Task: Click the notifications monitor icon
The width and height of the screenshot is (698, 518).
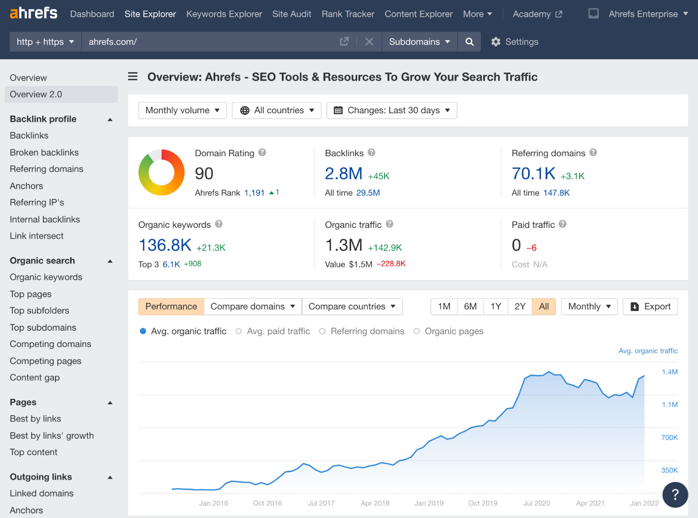Action: coord(593,14)
